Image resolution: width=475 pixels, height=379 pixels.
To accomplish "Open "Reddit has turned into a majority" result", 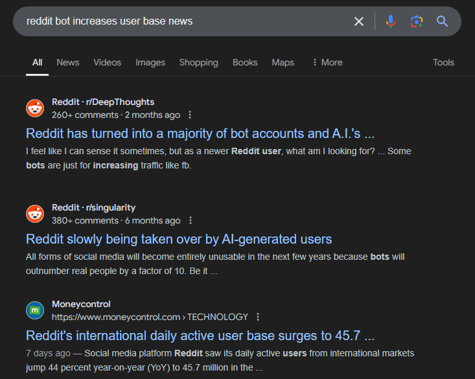I will 200,133.
